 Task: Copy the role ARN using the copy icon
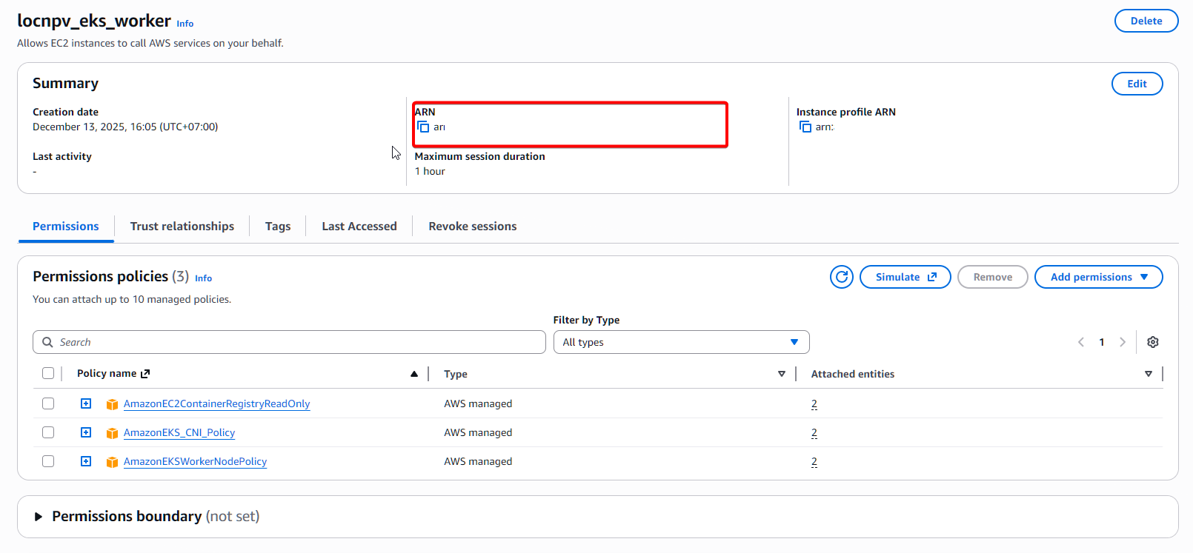coord(423,127)
